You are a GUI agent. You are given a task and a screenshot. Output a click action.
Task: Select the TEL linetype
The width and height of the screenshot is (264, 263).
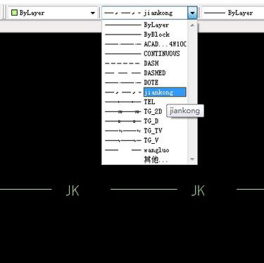click(x=145, y=102)
